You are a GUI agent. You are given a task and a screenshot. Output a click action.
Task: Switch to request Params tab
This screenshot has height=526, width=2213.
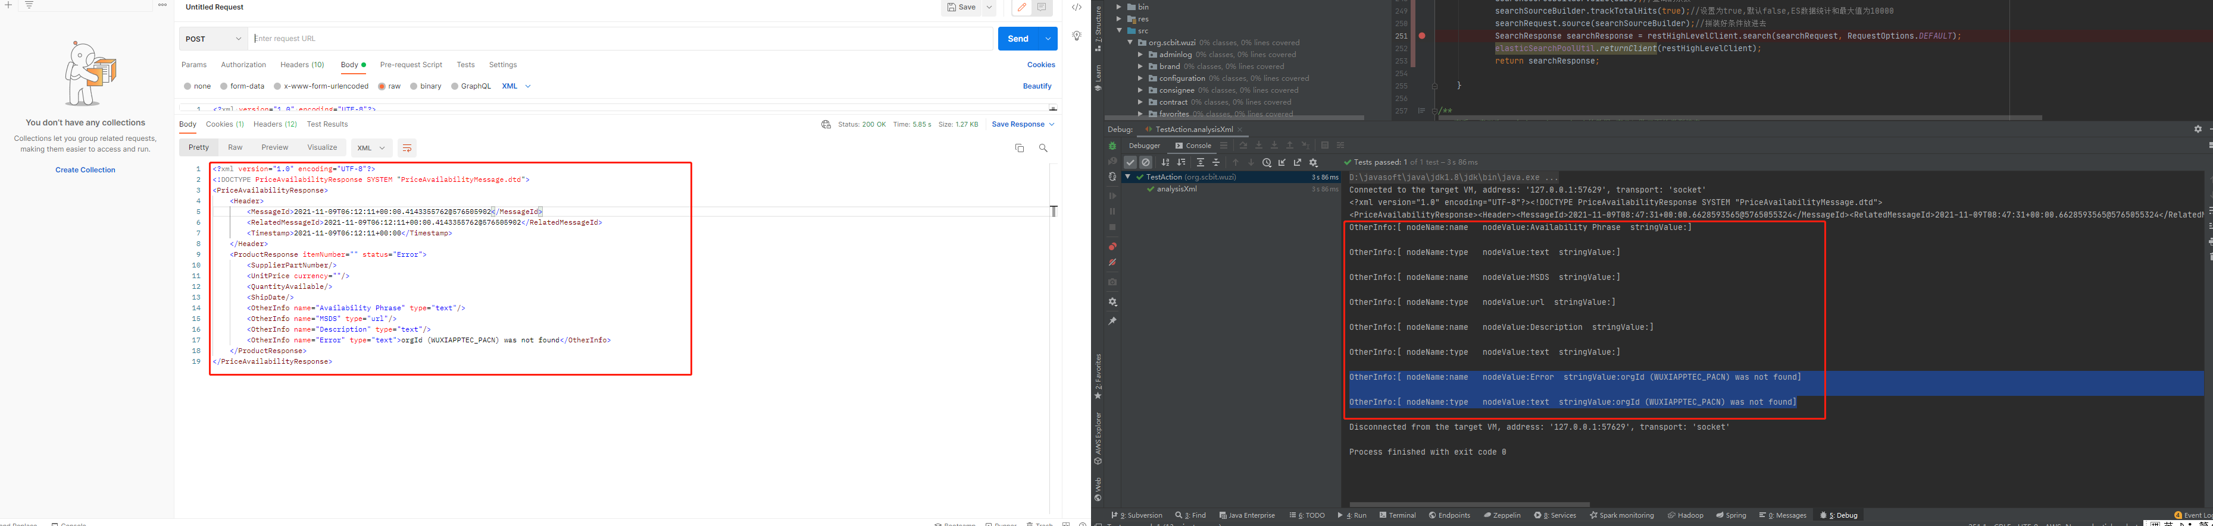[x=194, y=64]
